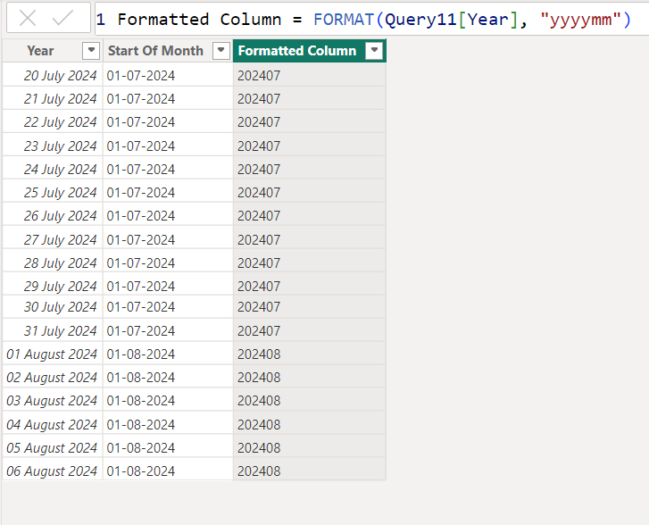Expand the Start Of Month column dropdown arrow
649x525 pixels.
(x=221, y=51)
